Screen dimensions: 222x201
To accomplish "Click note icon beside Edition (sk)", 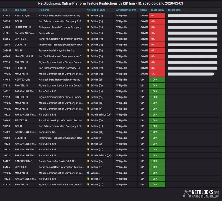I will point(88,132).
